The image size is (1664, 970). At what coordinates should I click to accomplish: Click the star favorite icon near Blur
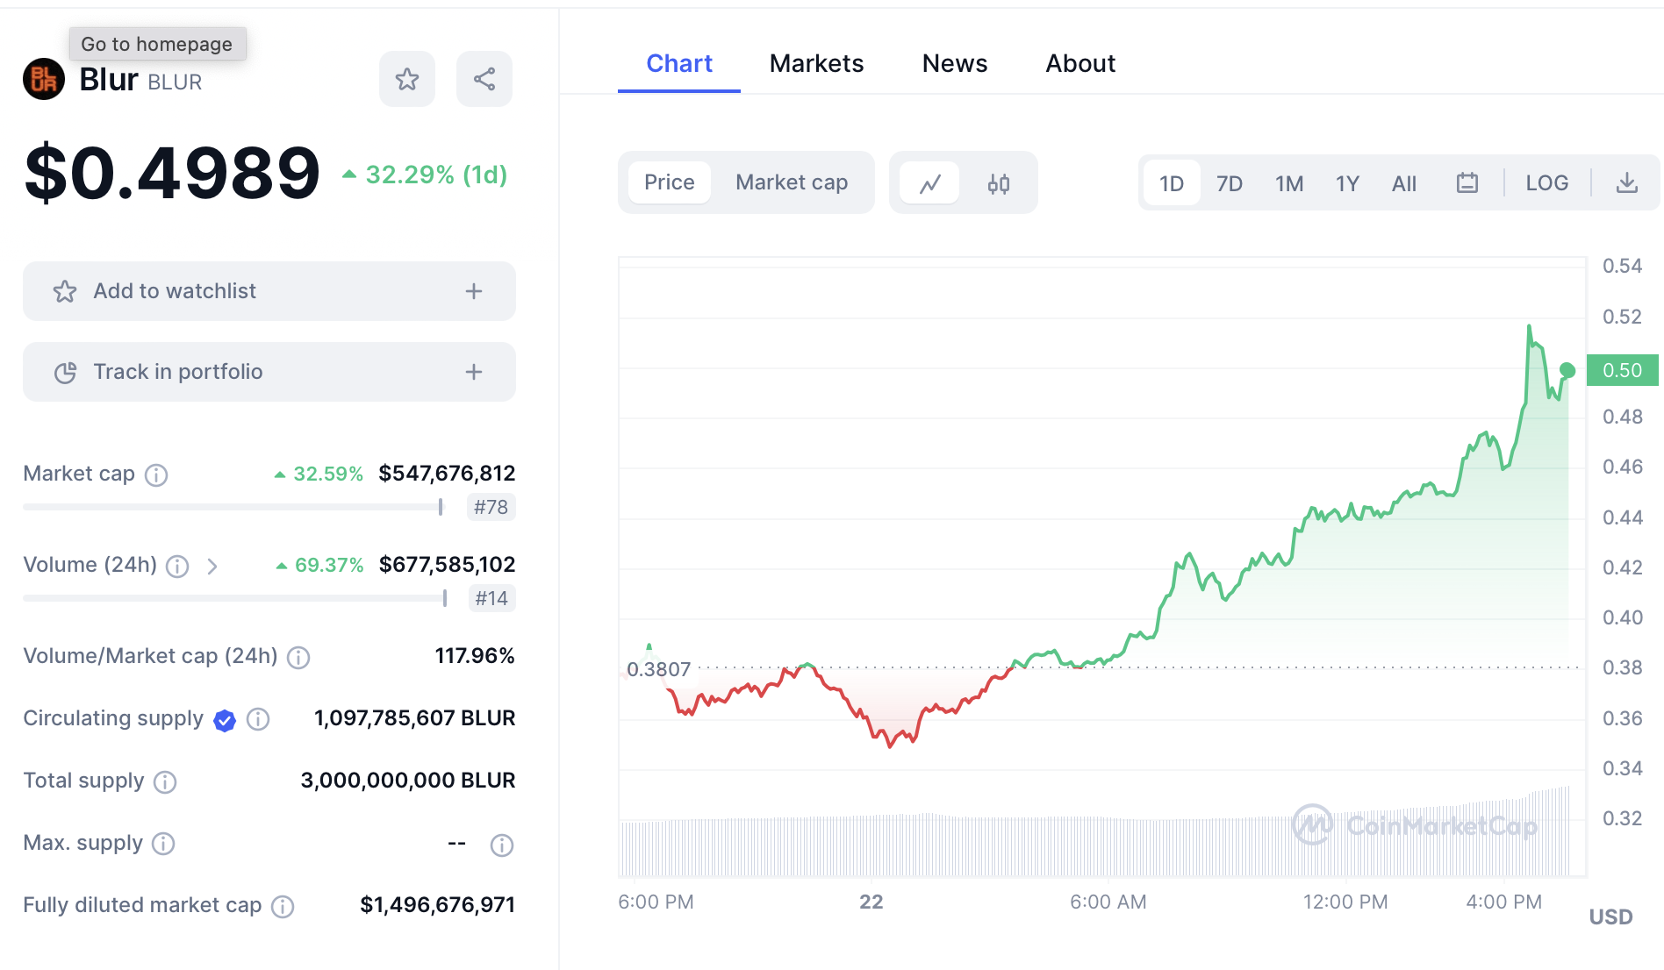[x=407, y=80]
